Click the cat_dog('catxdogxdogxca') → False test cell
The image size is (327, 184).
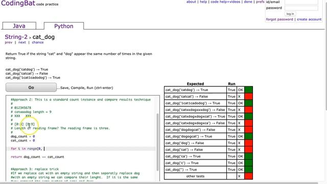click(195, 123)
